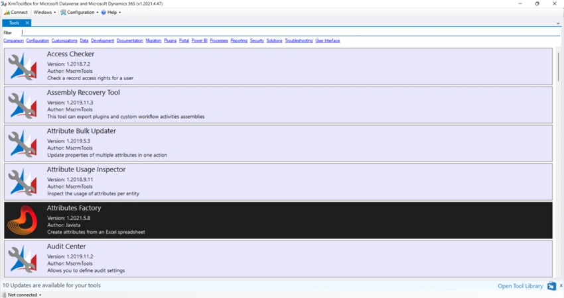Screen dimensions: 564x298
Task: Select the Attributes Factory title
Action: [x=74, y=208]
